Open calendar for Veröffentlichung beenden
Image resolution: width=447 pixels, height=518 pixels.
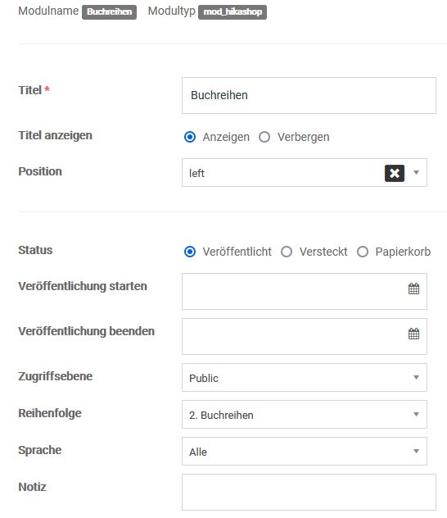tap(413, 334)
